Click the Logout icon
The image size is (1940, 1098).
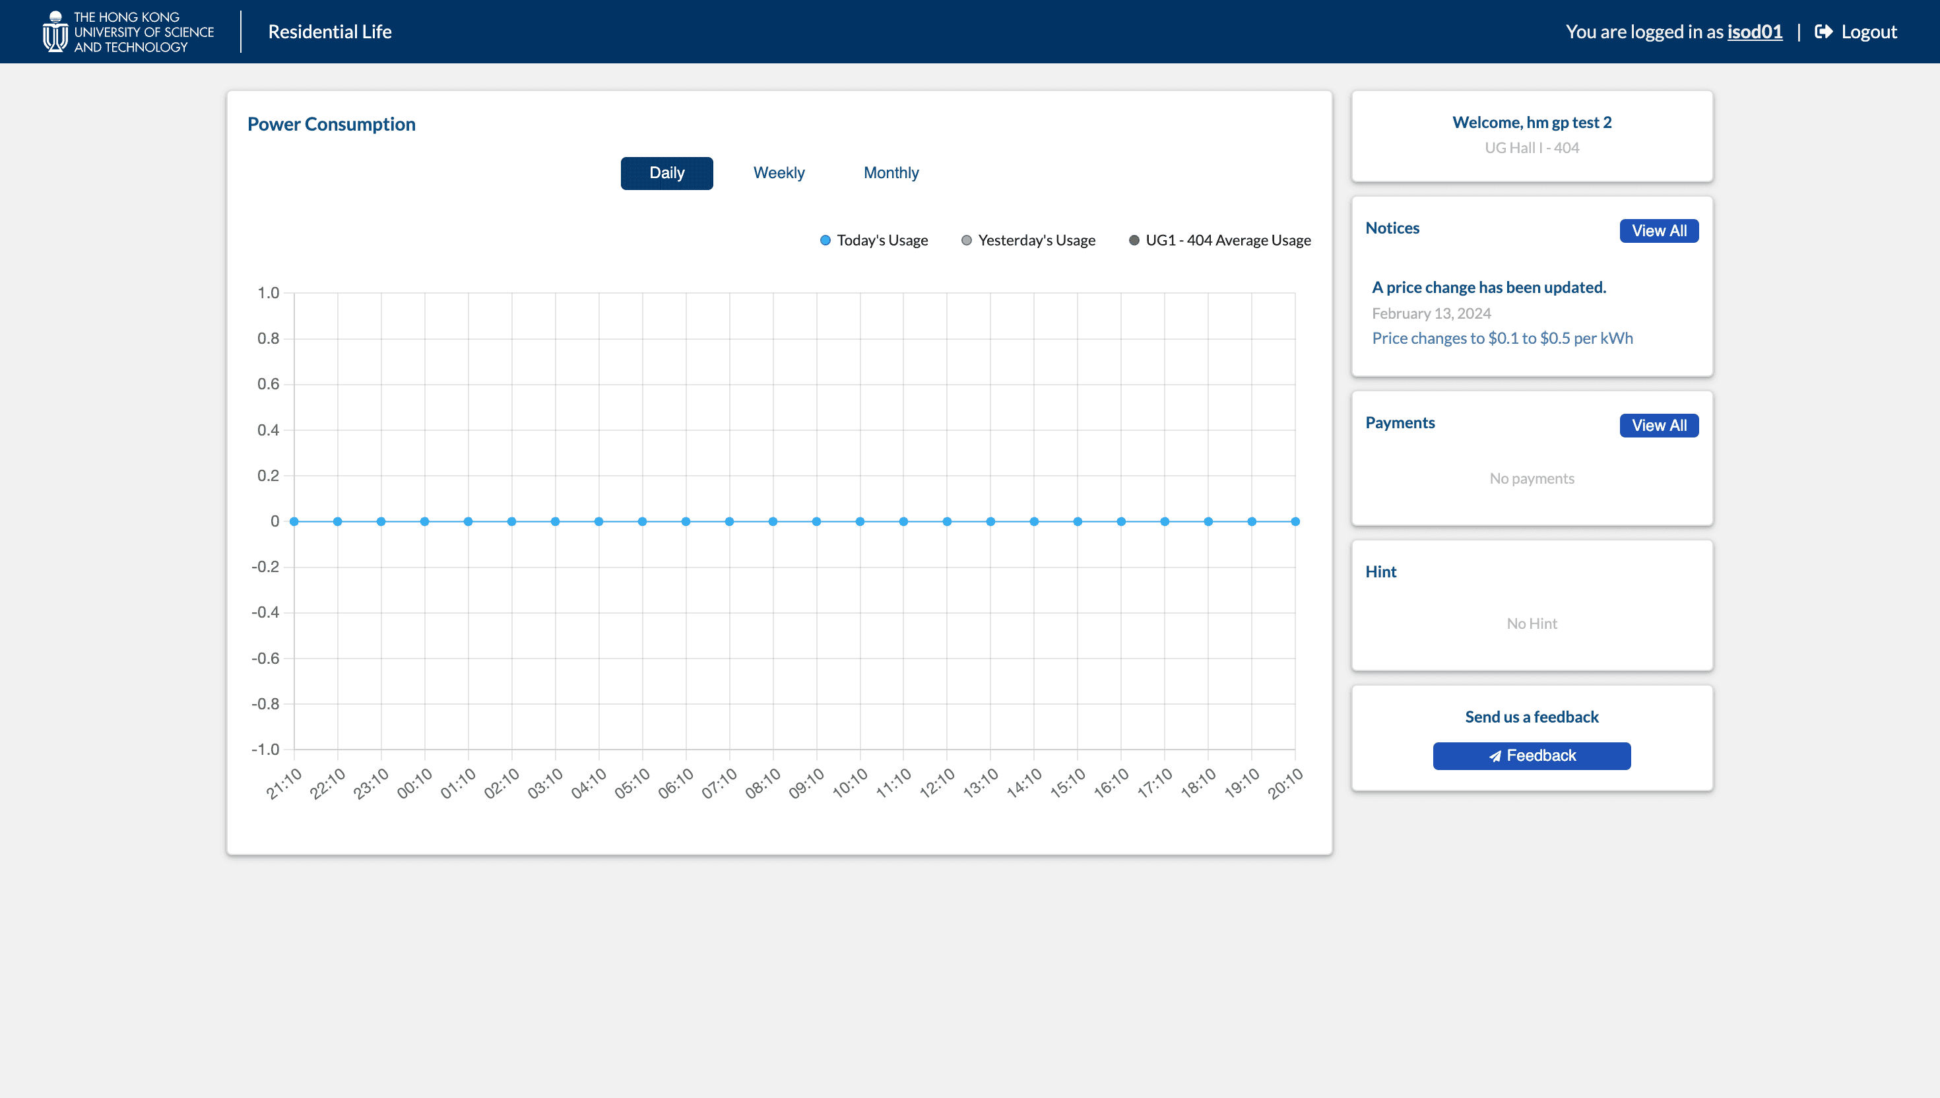click(1824, 30)
